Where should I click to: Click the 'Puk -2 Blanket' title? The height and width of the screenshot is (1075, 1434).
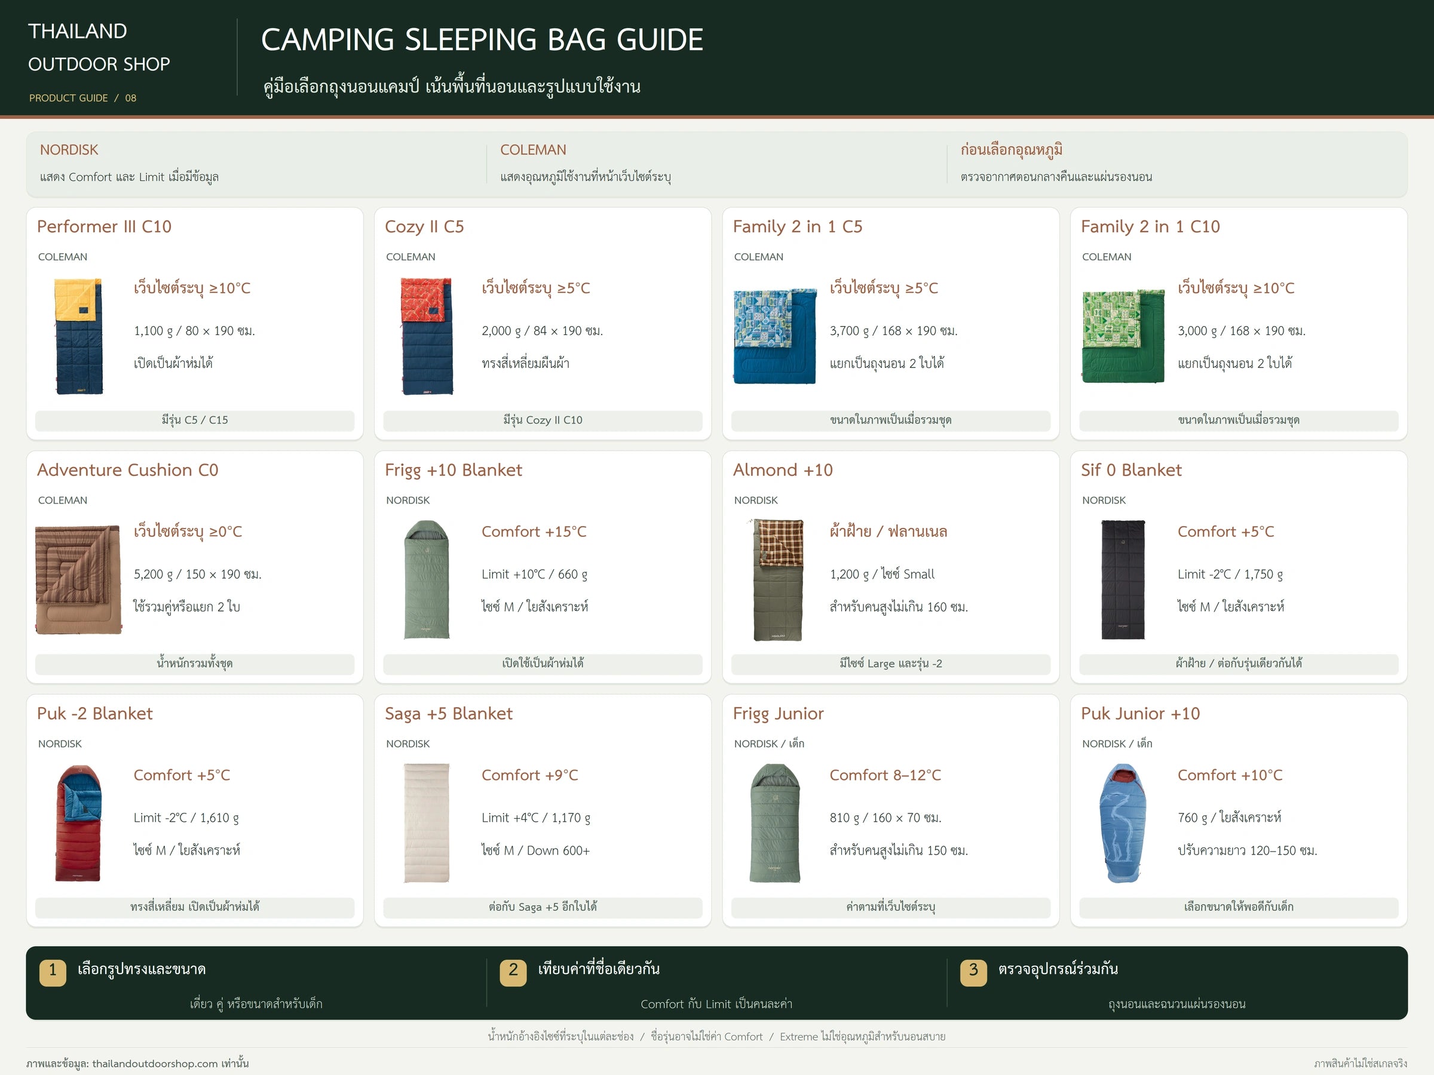coord(94,714)
